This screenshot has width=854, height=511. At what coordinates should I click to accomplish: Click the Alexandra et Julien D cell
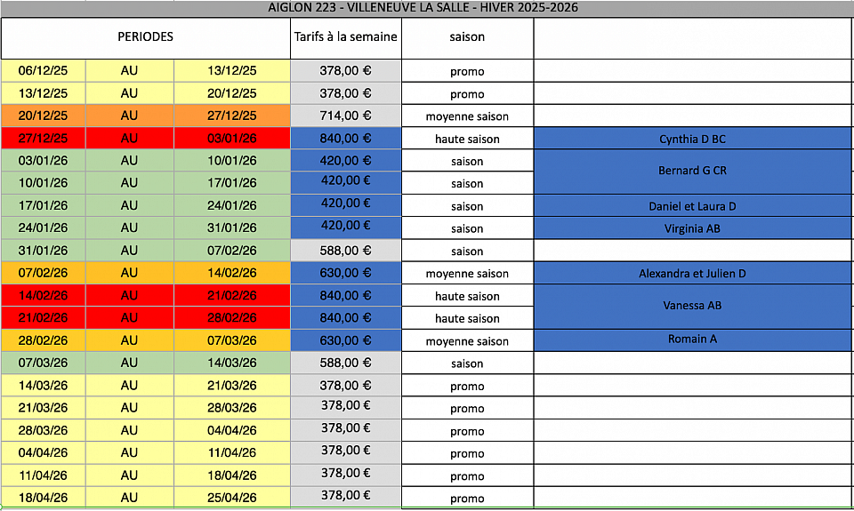tap(693, 273)
